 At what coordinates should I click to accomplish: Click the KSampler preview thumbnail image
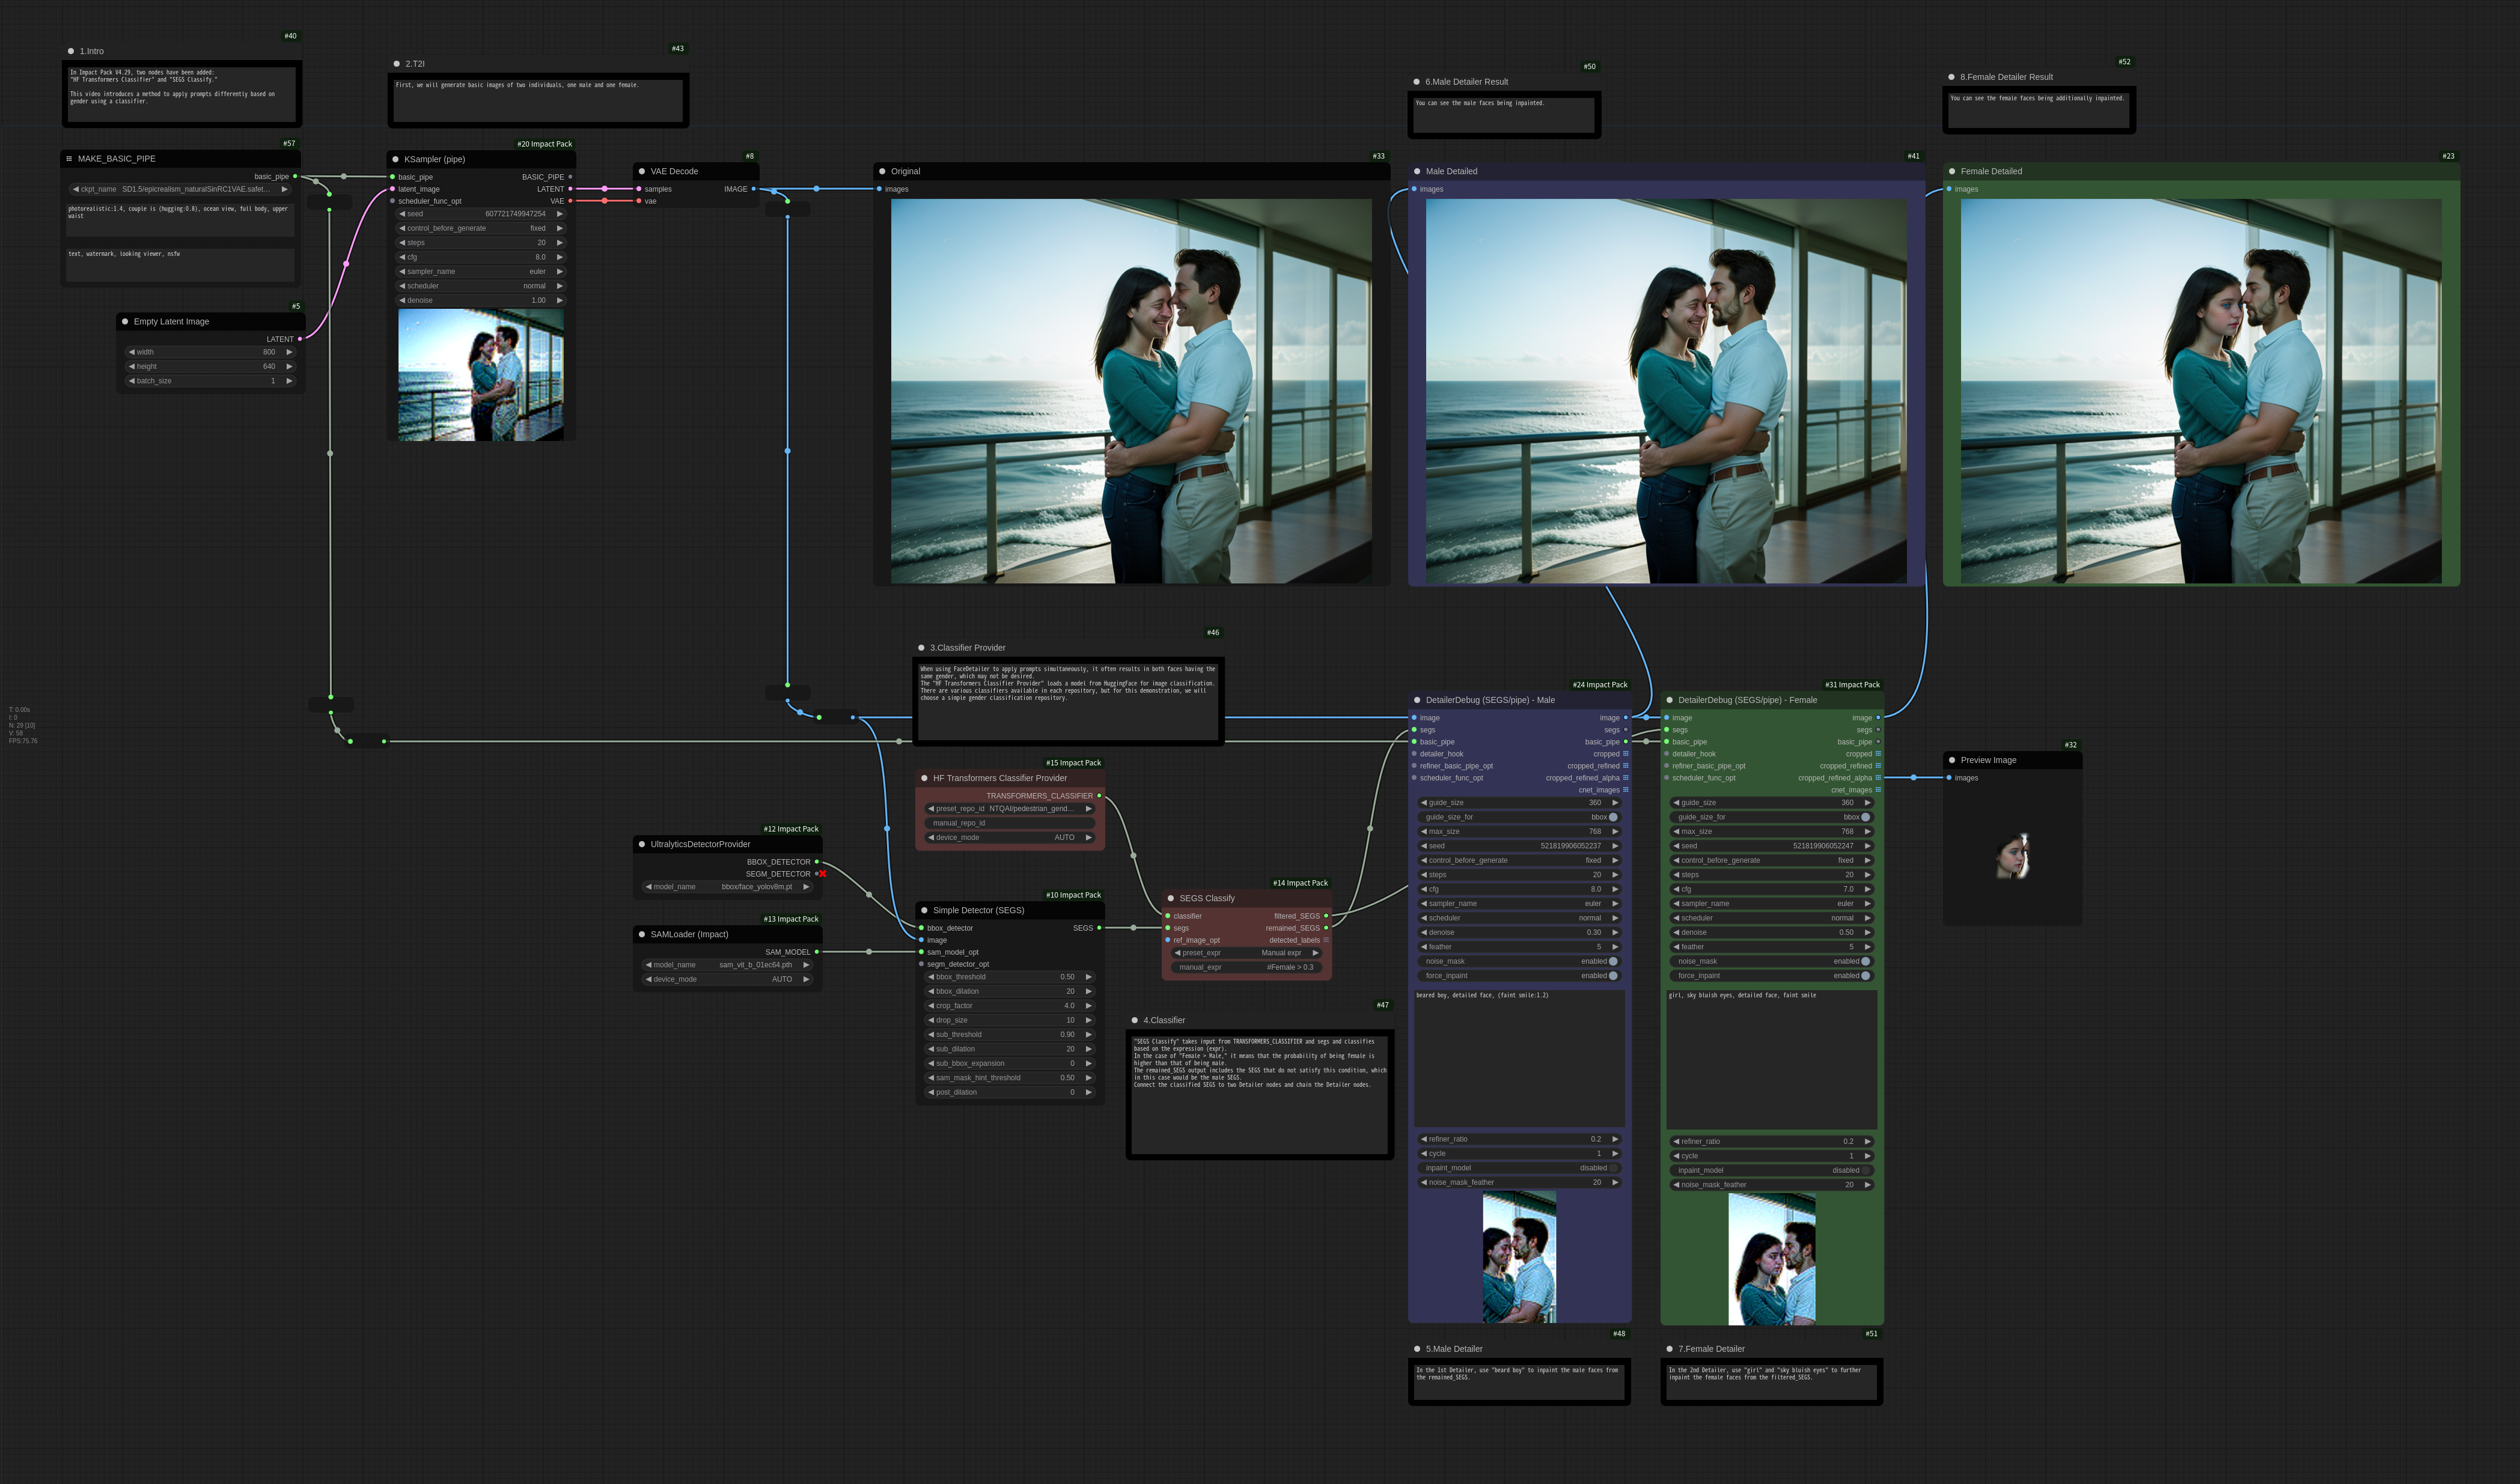tap(481, 375)
